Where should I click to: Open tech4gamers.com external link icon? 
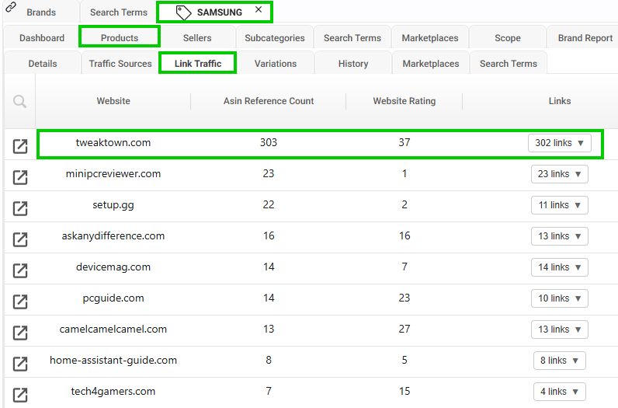[x=20, y=395]
